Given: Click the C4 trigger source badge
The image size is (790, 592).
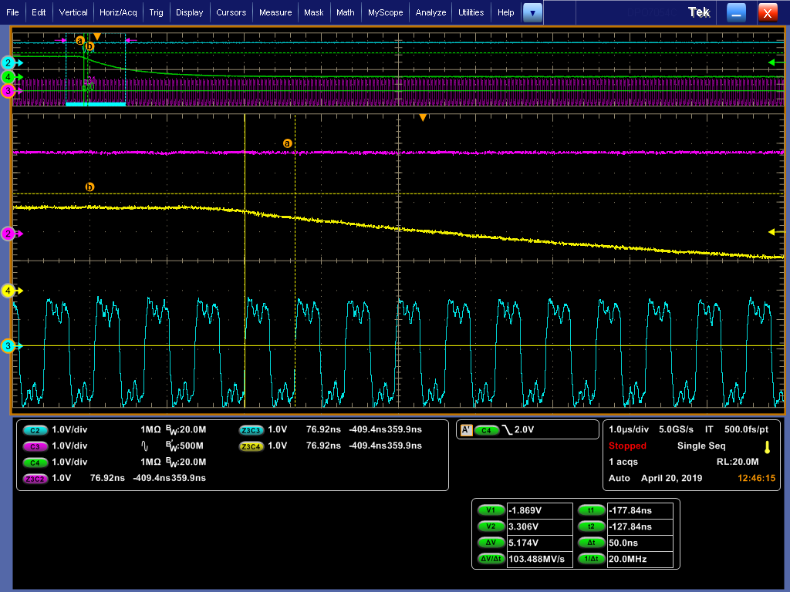Looking at the screenshot, I should (486, 430).
